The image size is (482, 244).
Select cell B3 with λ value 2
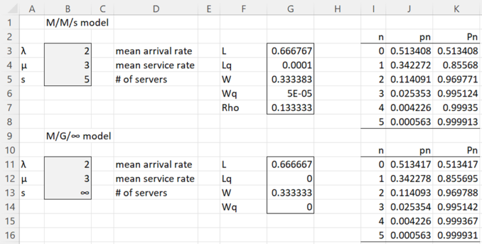point(68,51)
